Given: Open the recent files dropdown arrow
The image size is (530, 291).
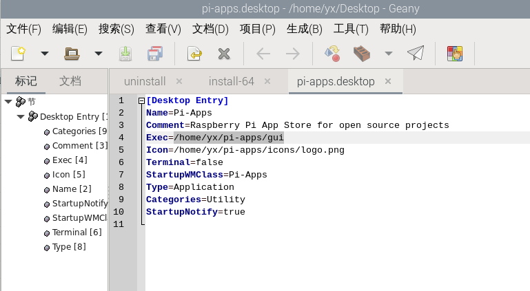Looking at the screenshot, I should 98,54.
